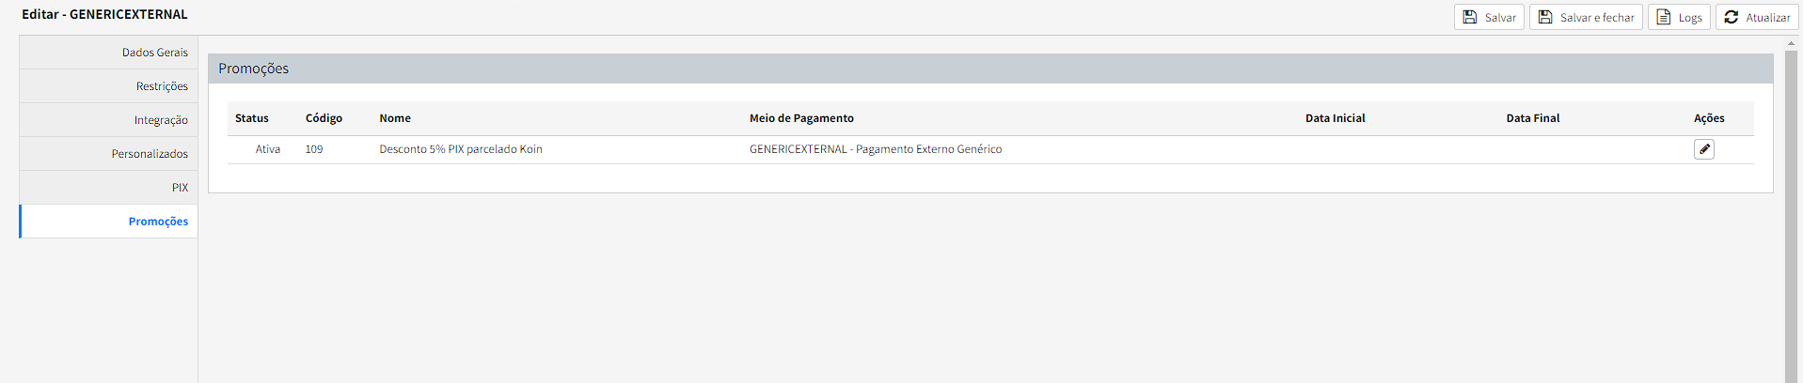The height and width of the screenshot is (383, 1803).
Task: Select the Promoções sidebar tab
Action: (x=158, y=222)
